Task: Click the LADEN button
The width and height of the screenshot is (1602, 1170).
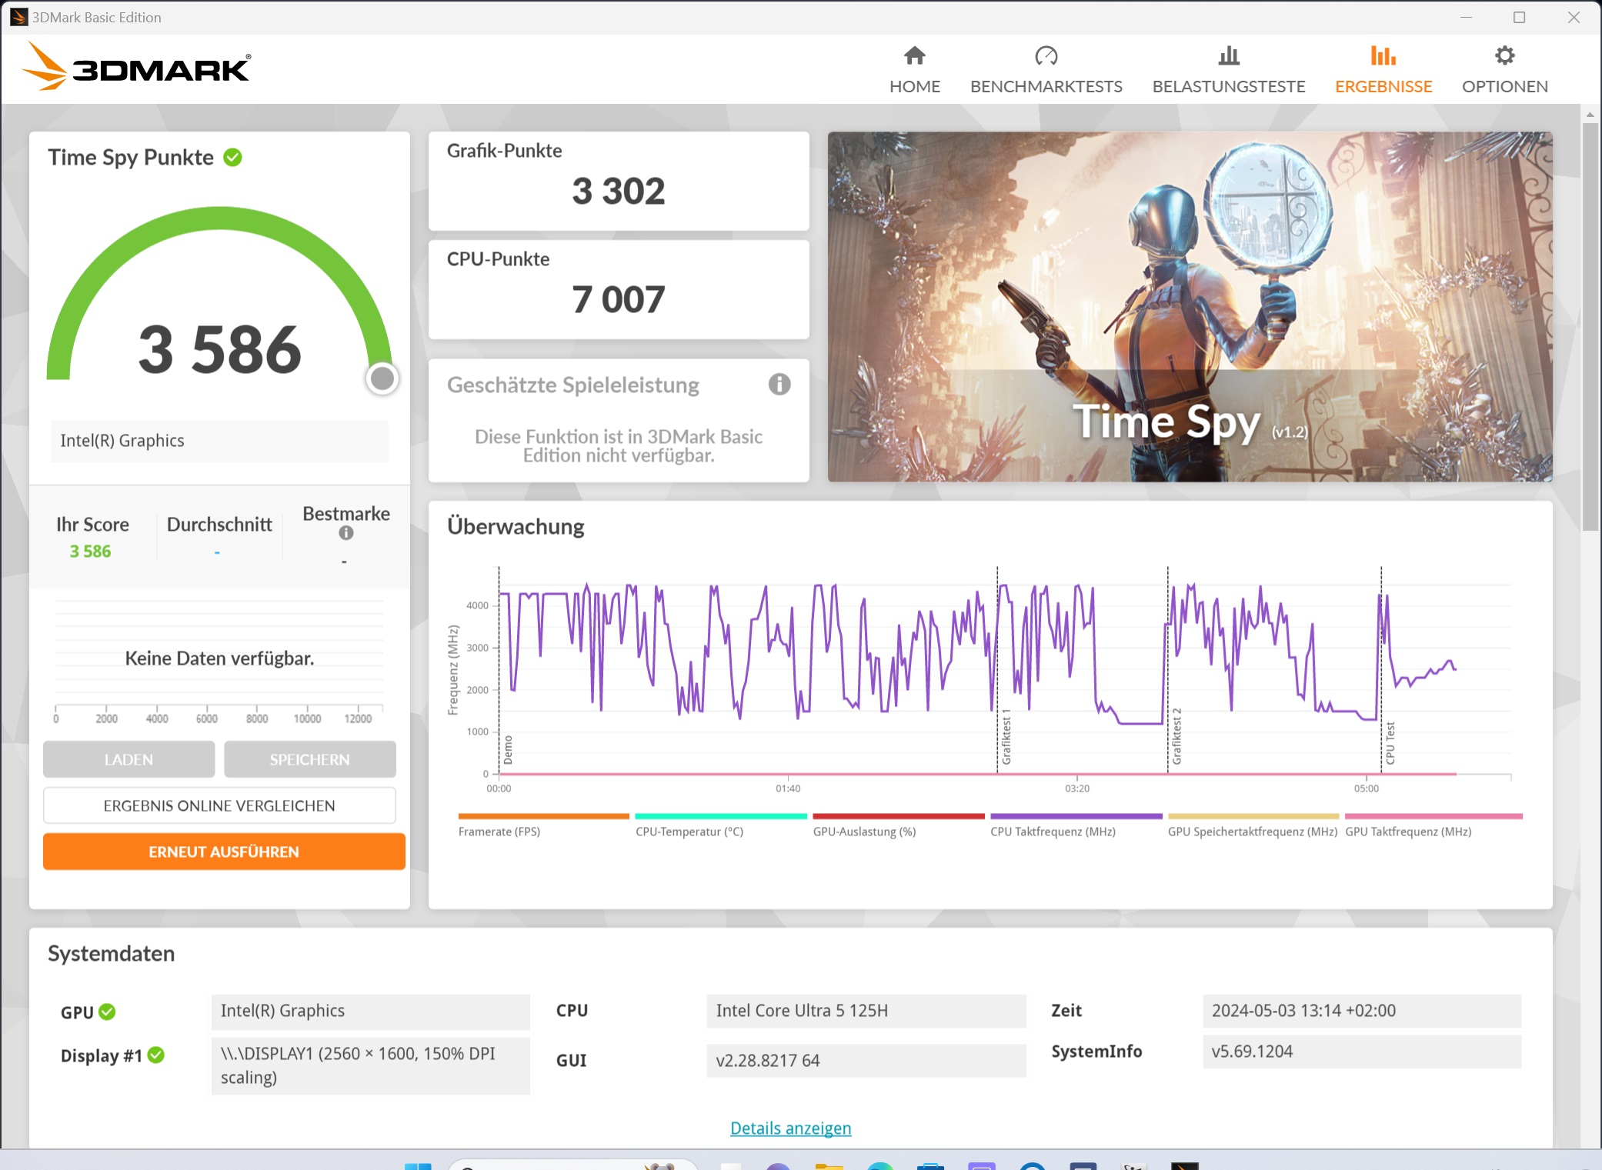Action: [128, 759]
